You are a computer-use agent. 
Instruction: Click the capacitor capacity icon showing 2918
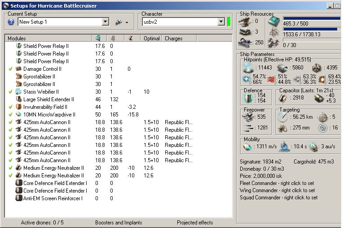point(283,98)
